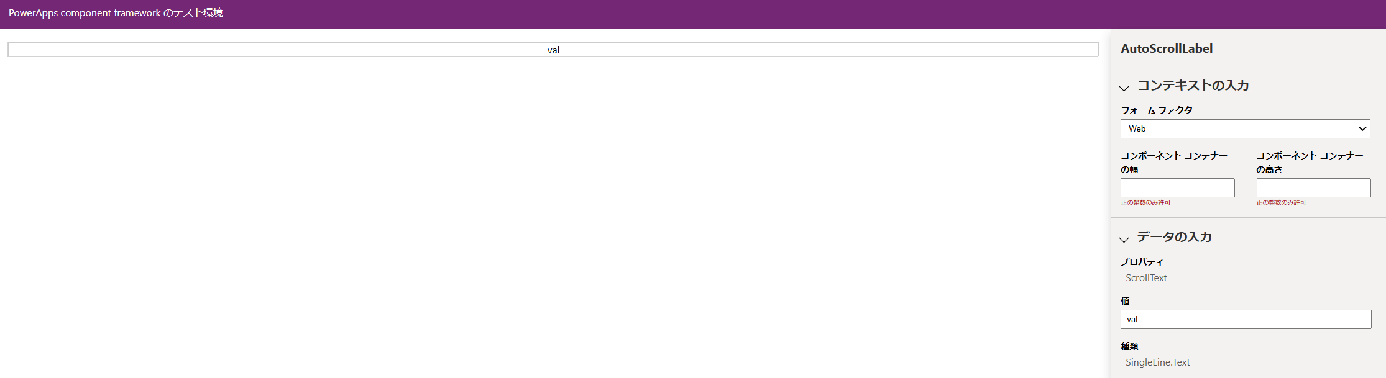The width and height of the screenshot is (1386, 378).
Task: Click the 種類 label
Action: [x=1129, y=346]
